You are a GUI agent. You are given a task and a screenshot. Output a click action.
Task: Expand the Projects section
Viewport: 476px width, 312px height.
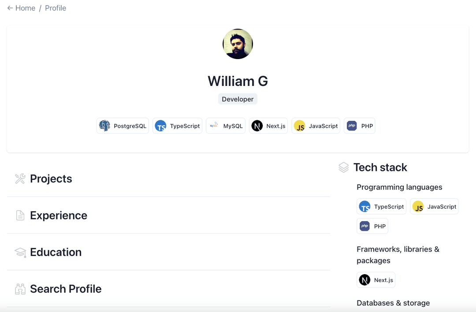(51, 178)
